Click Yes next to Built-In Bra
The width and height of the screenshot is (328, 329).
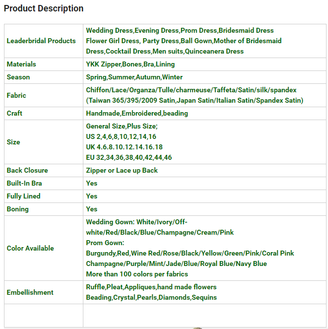pyautogui.click(x=92, y=183)
